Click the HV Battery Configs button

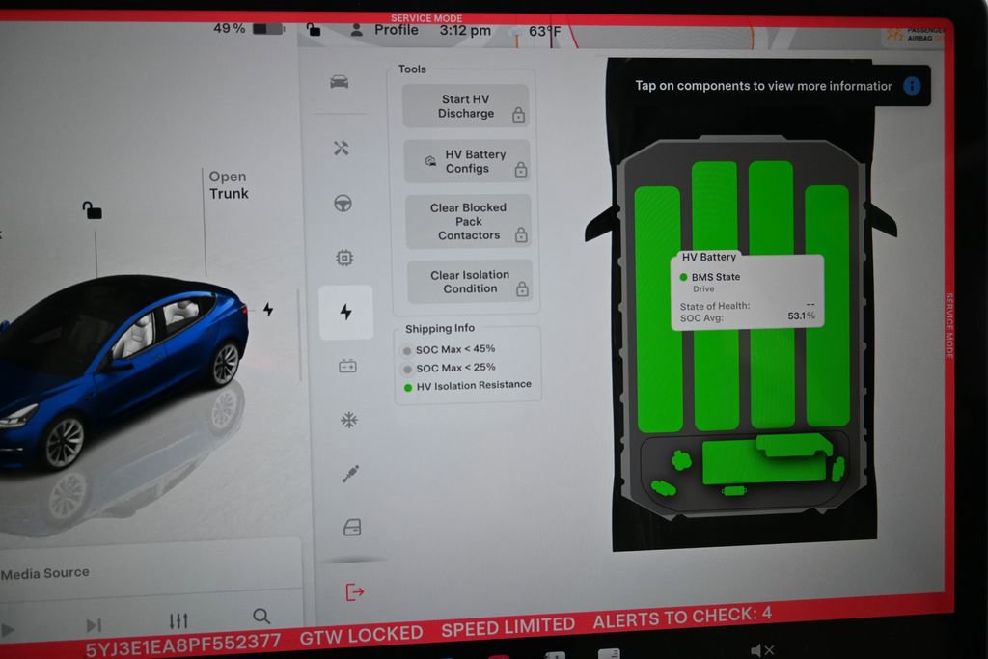(x=467, y=161)
